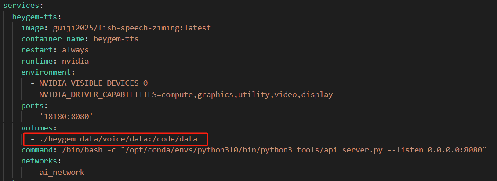
Task: Click the highlighted ./heygem_data/voice/data volume path
Action: coord(118,139)
